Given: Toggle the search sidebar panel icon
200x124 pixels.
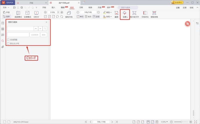Looking at the screenshot, I should pyautogui.click(x=3, y=41).
